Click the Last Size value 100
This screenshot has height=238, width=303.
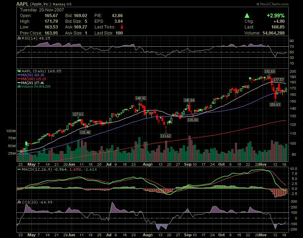pos(119,33)
